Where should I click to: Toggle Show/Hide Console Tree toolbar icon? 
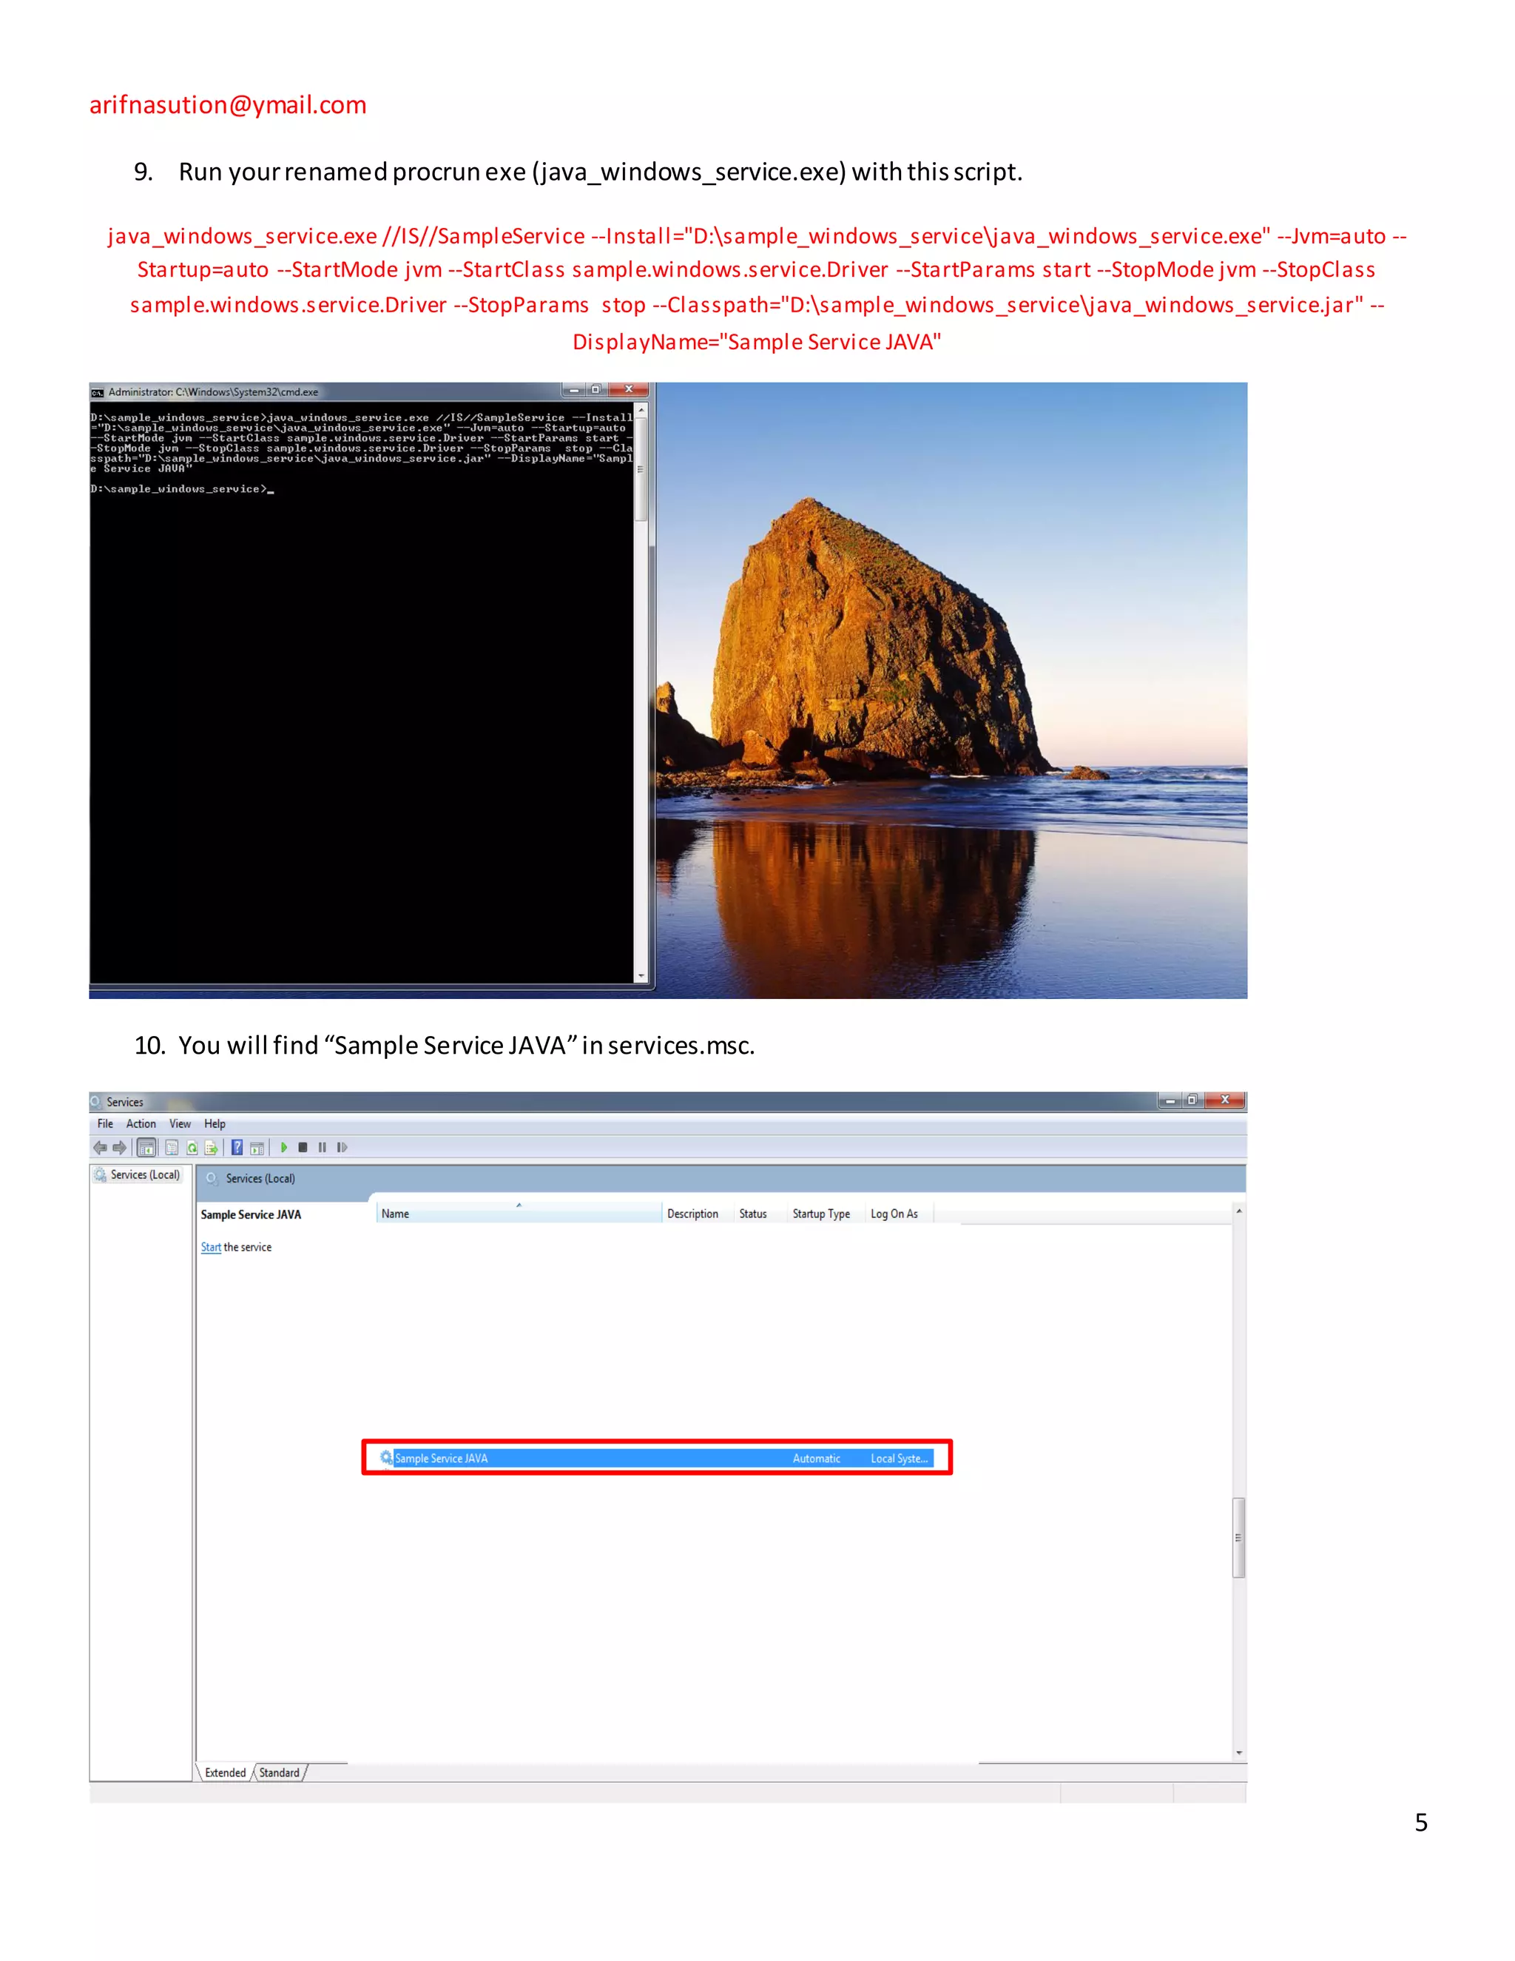click(146, 1148)
